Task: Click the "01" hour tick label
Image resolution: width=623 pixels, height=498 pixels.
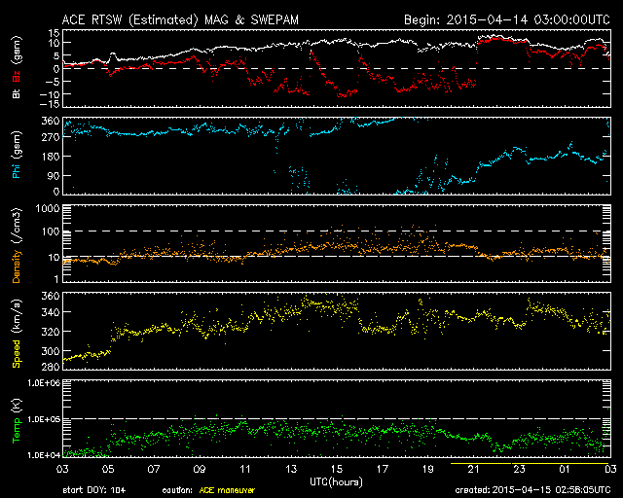Action: pyautogui.click(x=565, y=470)
